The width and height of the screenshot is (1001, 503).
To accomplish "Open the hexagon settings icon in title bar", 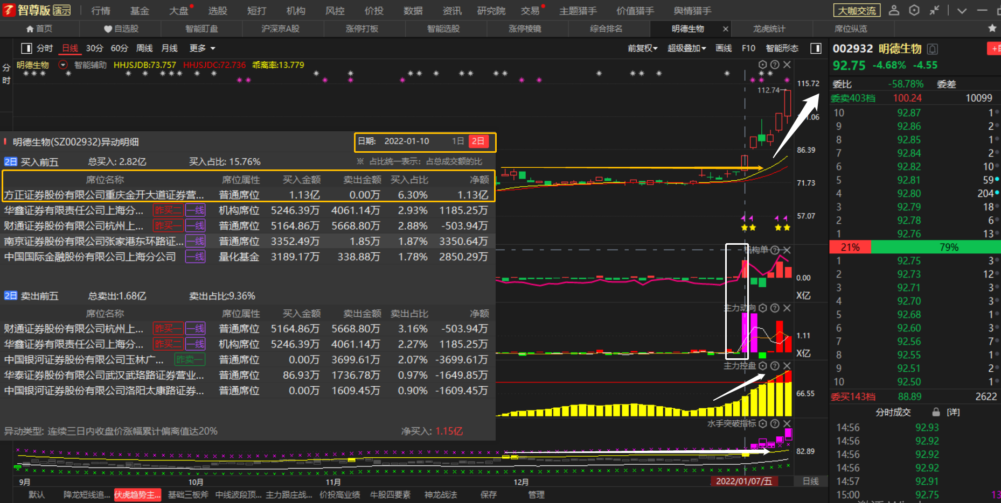I will point(914,10).
